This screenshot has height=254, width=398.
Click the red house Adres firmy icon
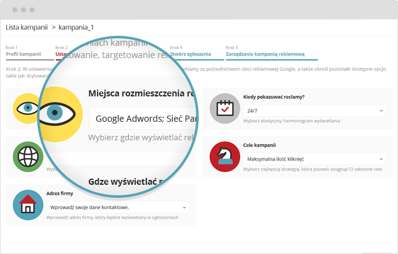pyautogui.click(x=28, y=205)
